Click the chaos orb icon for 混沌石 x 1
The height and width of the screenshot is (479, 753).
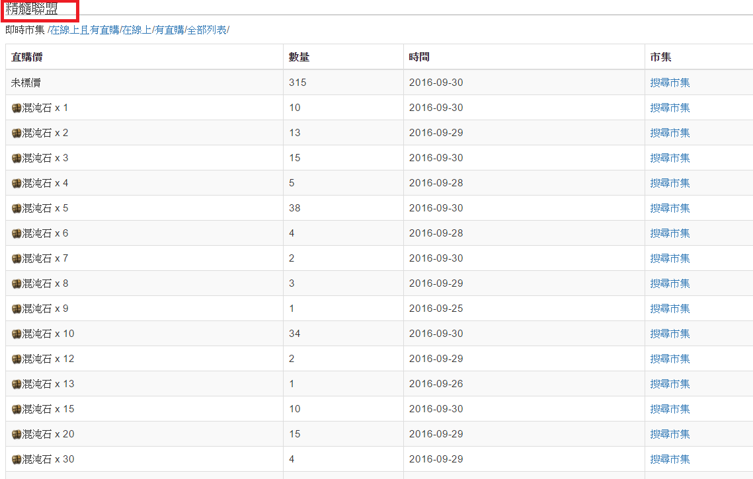tap(17, 108)
